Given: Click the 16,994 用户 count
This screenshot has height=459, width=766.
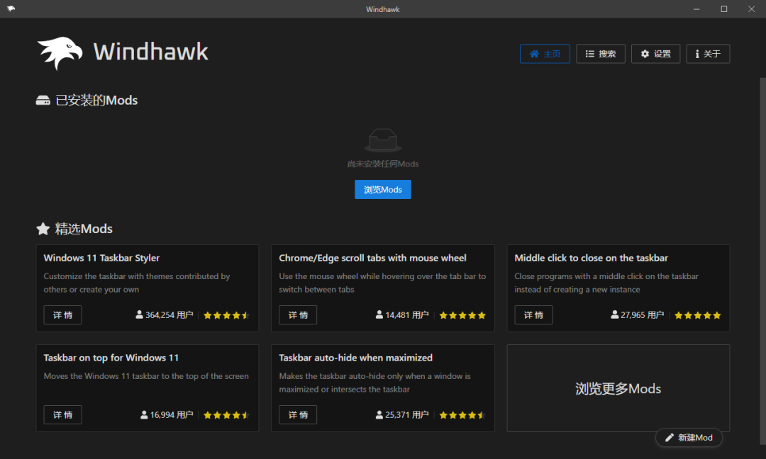Looking at the screenshot, I should click(172, 415).
